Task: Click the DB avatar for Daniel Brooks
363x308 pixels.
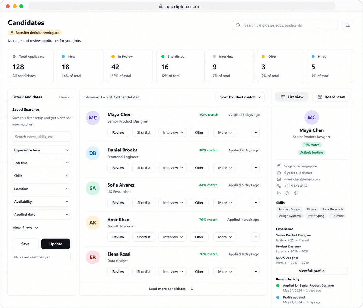Action: click(x=93, y=153)
